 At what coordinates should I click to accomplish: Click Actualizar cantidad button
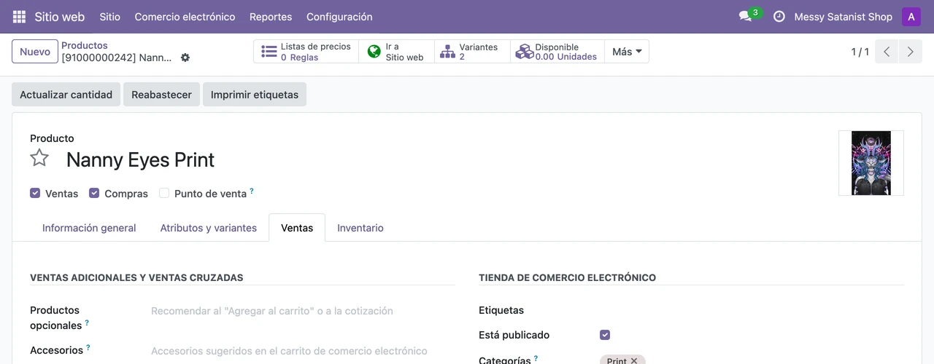click(66, 95)
